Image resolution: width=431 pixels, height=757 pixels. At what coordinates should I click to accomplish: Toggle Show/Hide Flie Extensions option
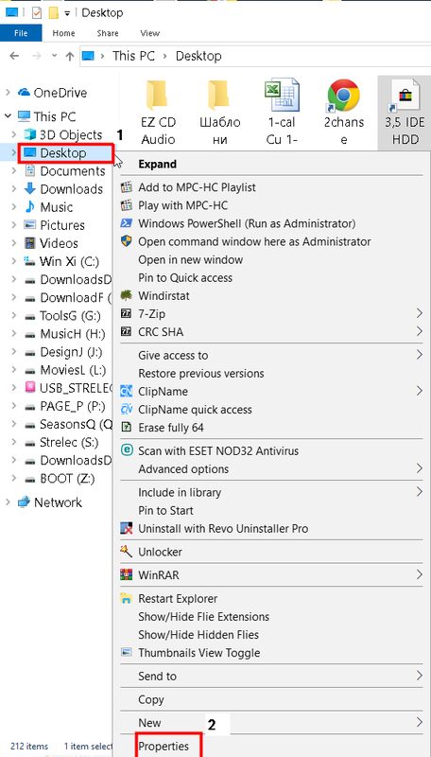click(203, 617)
